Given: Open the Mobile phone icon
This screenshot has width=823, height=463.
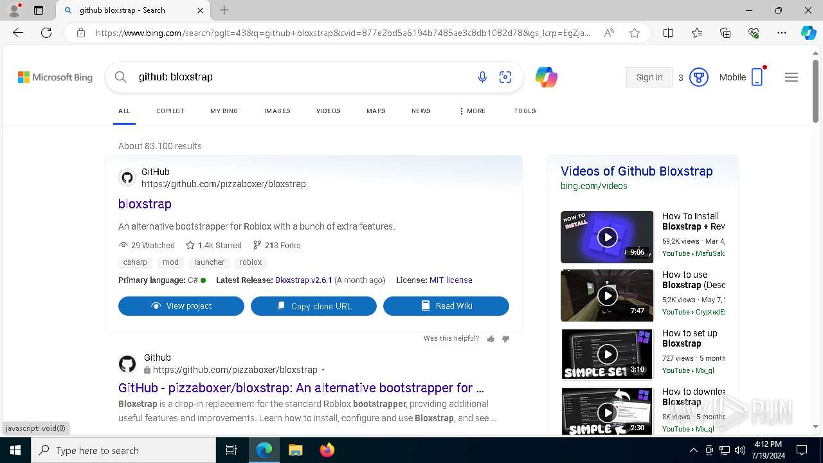Looking at the screenshot, I should [x=757, y=77].
